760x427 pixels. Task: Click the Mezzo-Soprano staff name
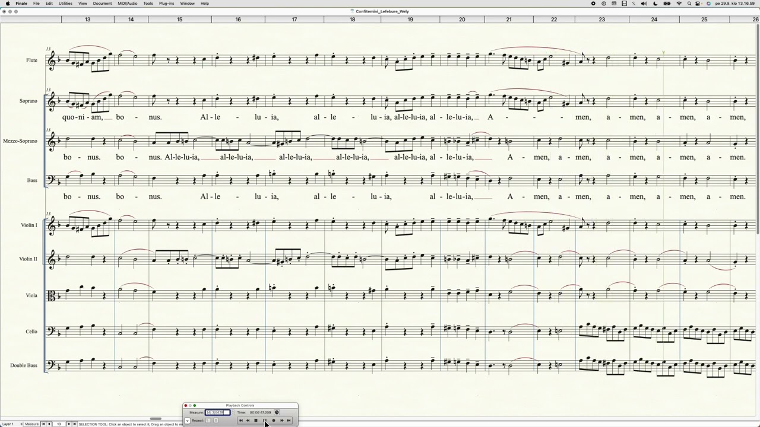(20, 141)
